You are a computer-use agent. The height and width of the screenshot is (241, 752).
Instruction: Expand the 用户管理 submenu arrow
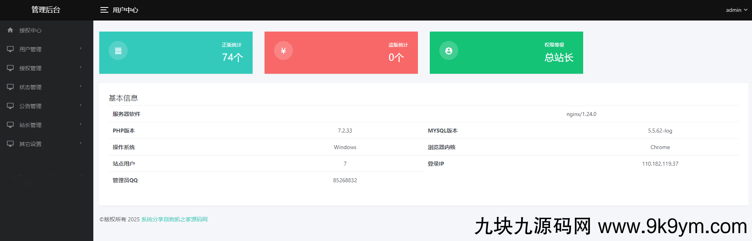(81, 49)
